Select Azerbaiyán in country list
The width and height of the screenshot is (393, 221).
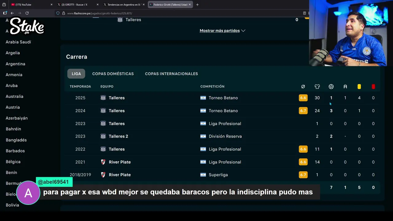pyautogui.click(x=17, y=118)
